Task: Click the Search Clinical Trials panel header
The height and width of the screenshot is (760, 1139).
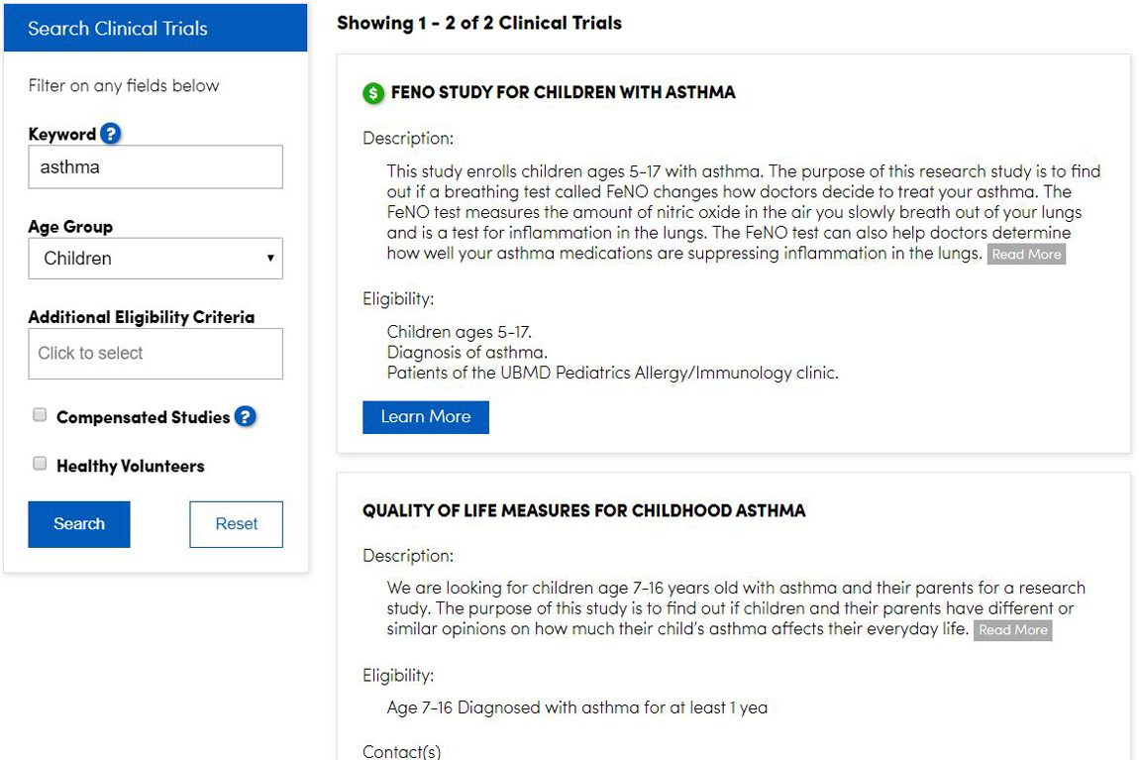Action: 155,29
